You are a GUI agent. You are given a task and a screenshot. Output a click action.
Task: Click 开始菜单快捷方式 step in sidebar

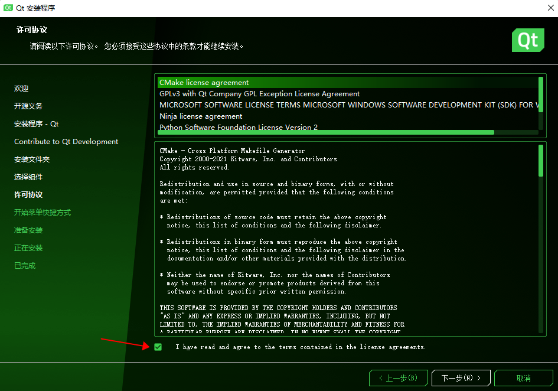pyautogui.click(x=43, y=213)
